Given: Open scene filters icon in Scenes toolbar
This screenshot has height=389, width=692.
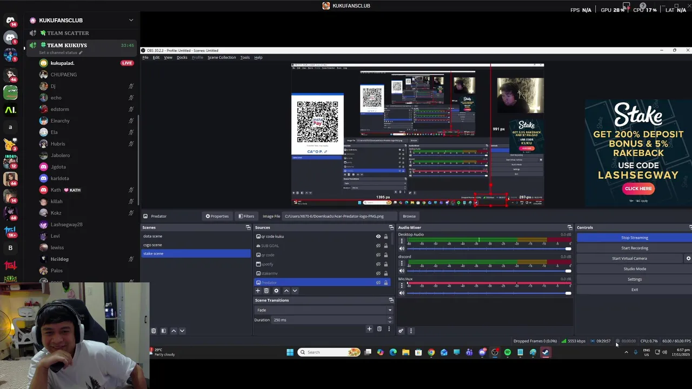Looking at the screenshot, I should [x=163, y=331].
